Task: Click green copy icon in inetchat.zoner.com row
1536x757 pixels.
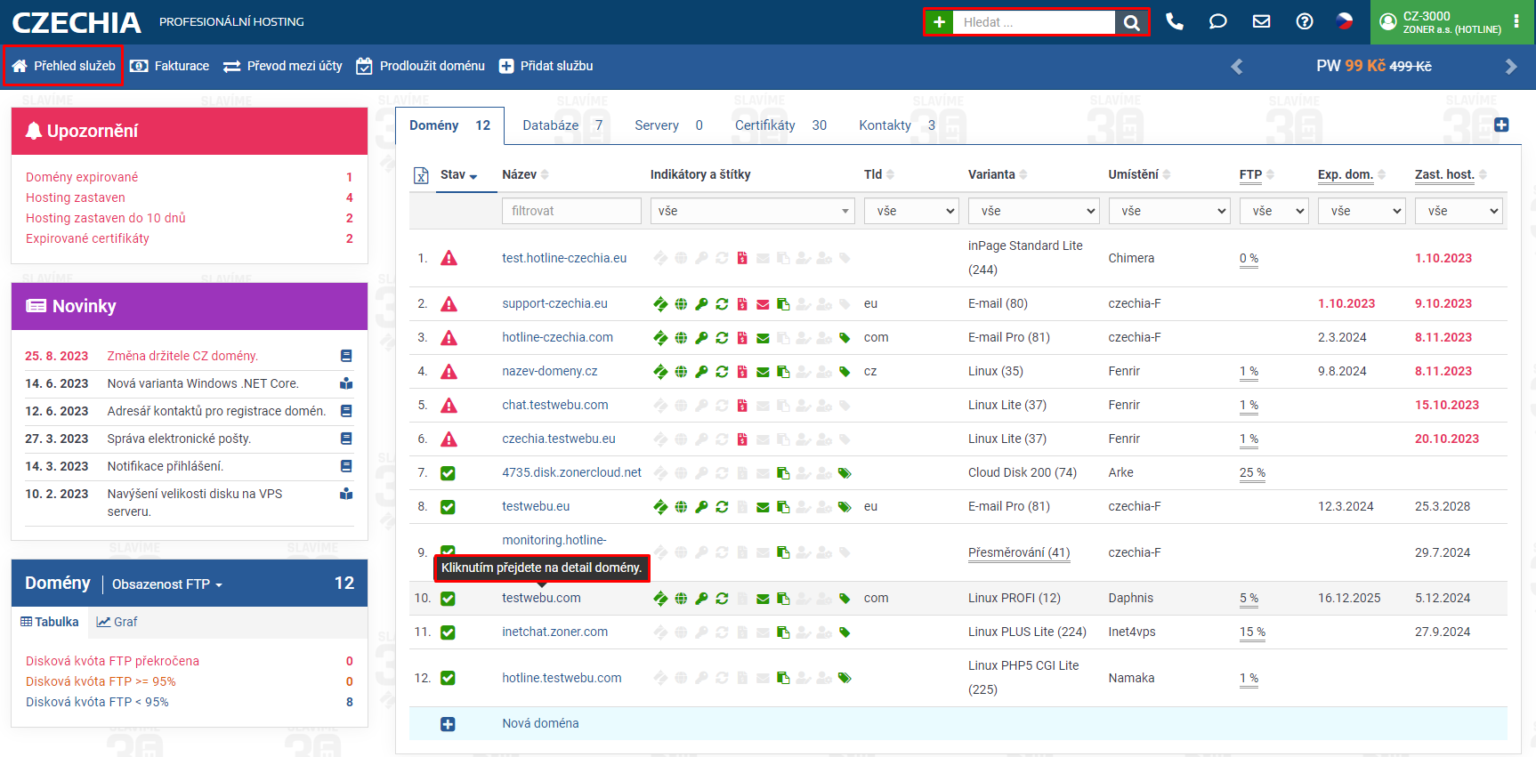Action: point(783,632)
